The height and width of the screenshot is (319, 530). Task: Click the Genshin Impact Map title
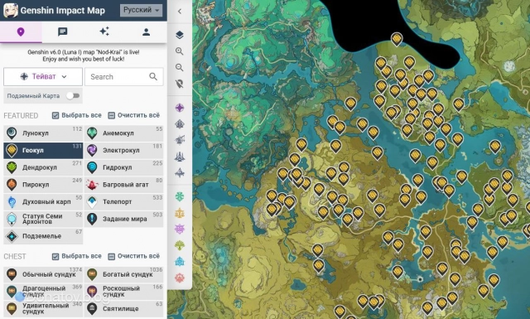[63, 11]
